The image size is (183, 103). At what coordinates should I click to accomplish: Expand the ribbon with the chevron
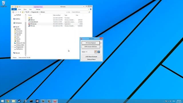tap(89, 9)
